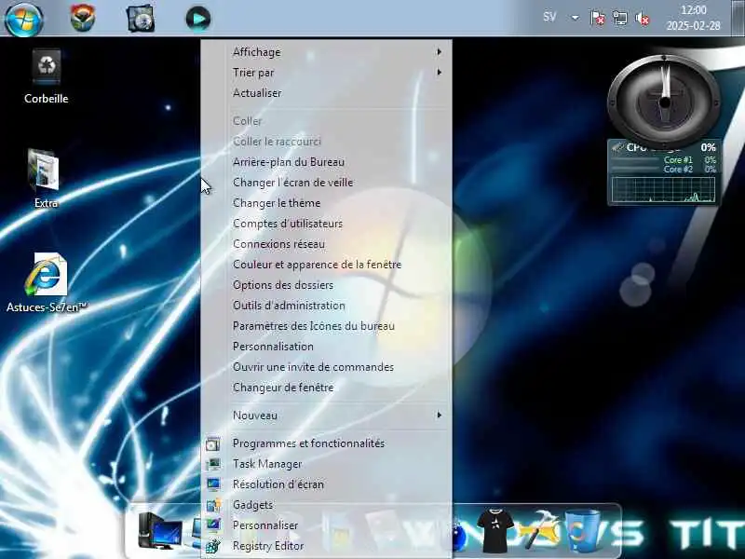Image resolution: width=745 pixels, height=559 pixels.
Task: Open the Affichage submenu
Action: 327,52
